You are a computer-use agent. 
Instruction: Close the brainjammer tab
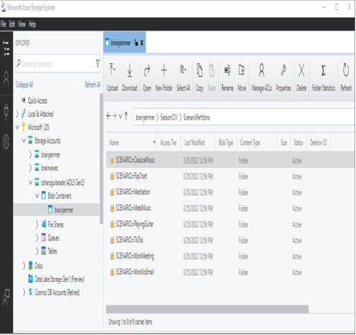tap(141, 43)
